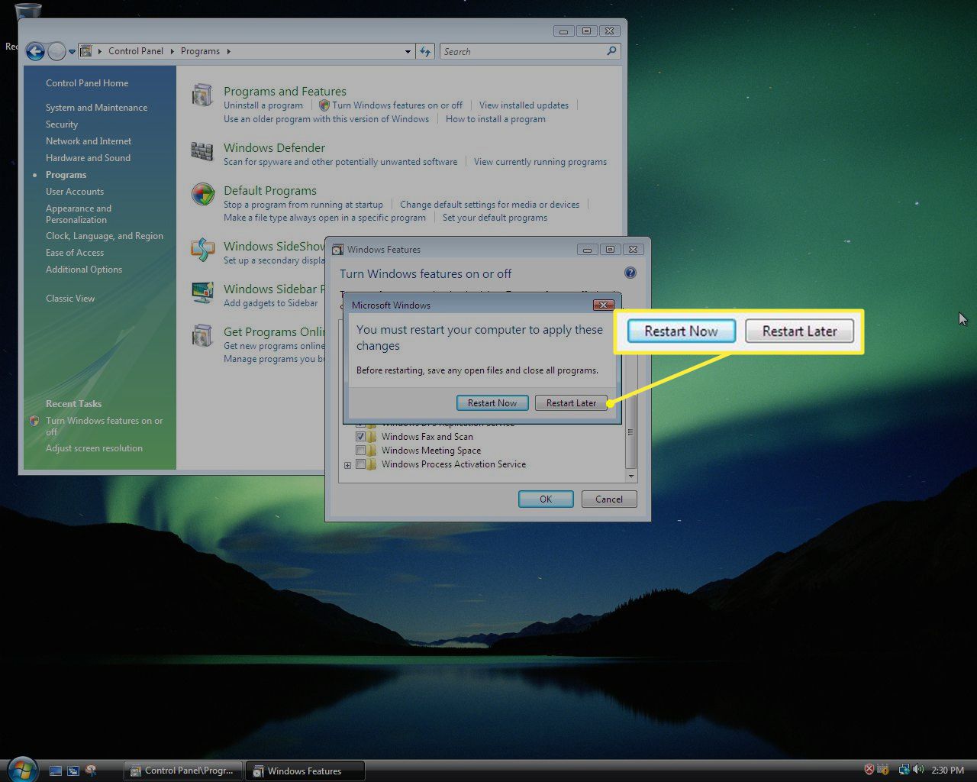Screen dimensions: 977x782
Task: Click the folder icon beside Windows Fax and Scan
Action: pos(372,437)
